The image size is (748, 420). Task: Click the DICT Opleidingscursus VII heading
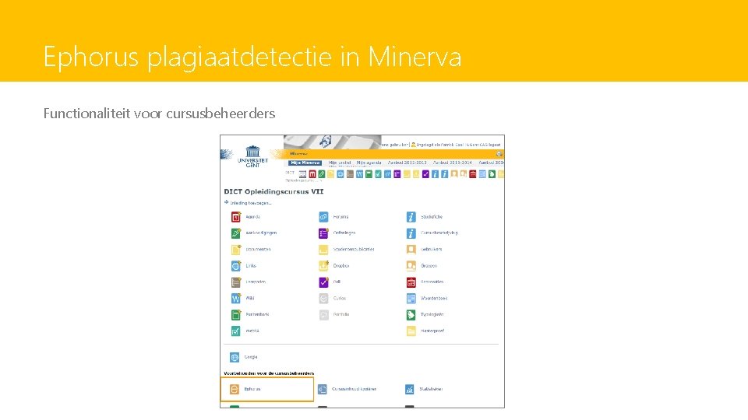(x=273, y=191)
